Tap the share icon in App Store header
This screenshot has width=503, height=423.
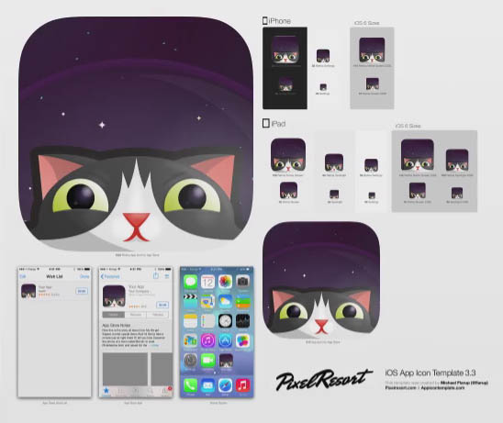[x=156, y=276]
